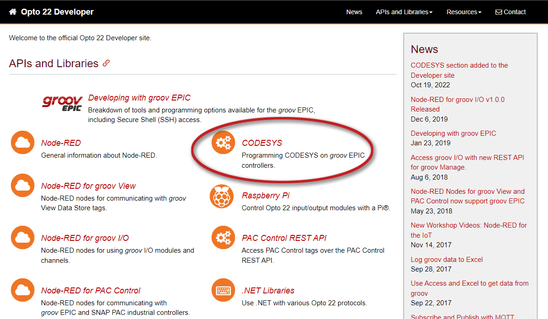
Task: Open New Workshop Videos: Node-RED for the IoT news
Action: tap(469, 230)
